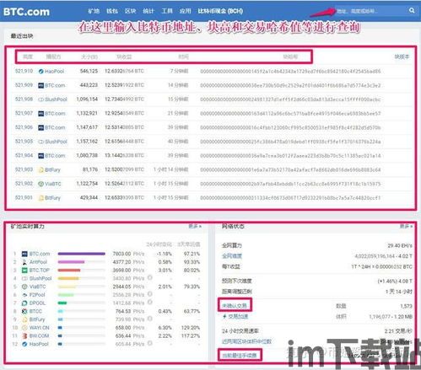Open the 矿池 navigation menu

(x=94, y=11)
